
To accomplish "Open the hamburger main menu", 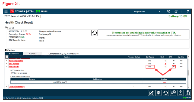I will point(6,11).
